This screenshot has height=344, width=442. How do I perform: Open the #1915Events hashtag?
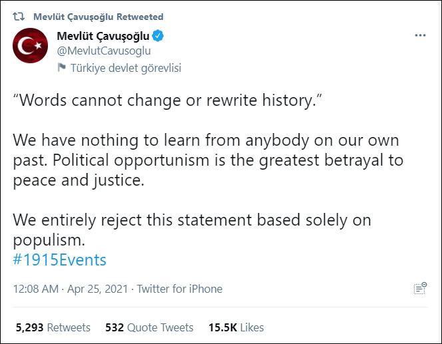[x=60, y=259]
